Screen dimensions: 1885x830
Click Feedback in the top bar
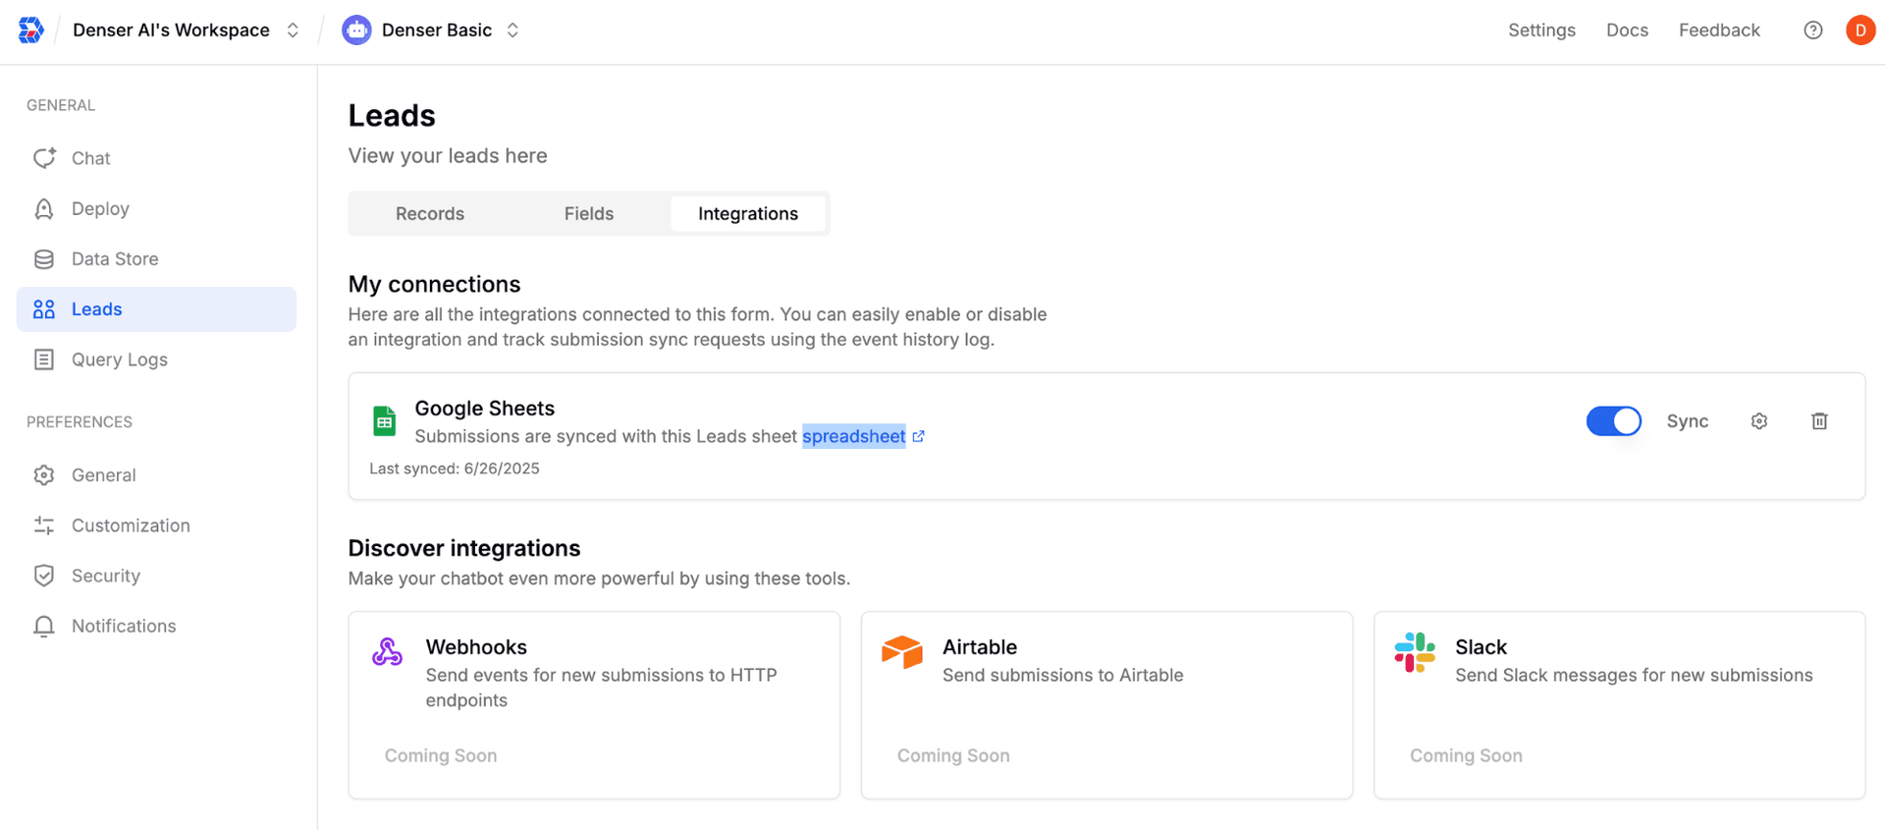[x=1718, y=30]
